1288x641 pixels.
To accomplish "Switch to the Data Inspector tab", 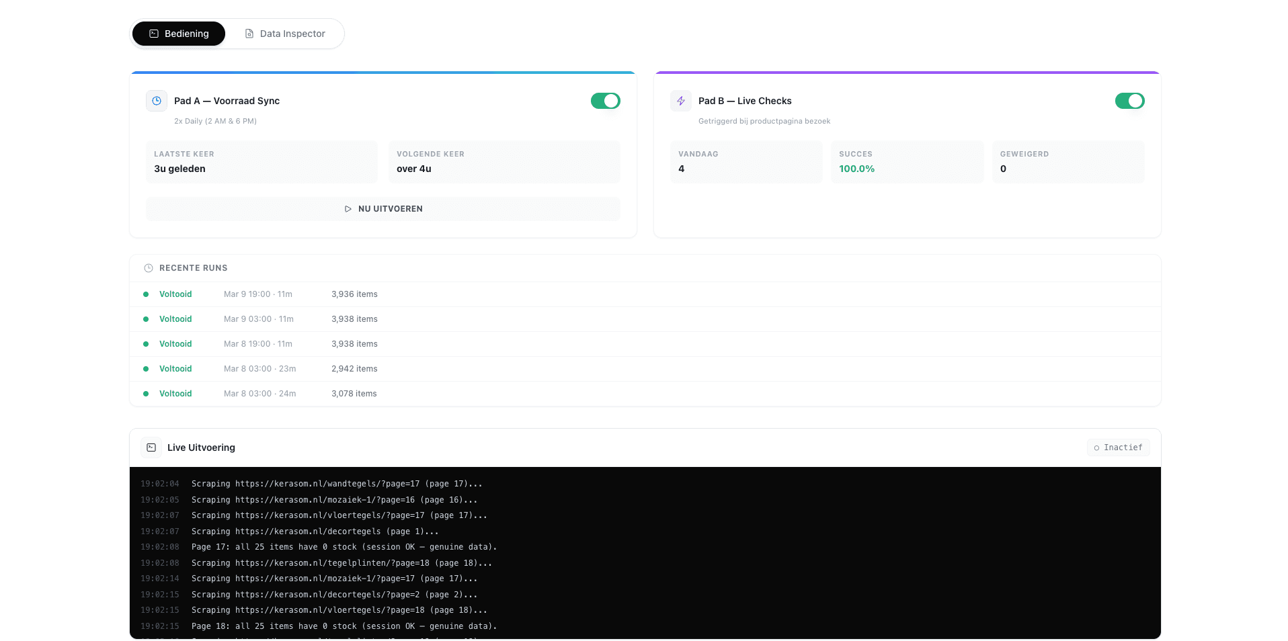I will tap(285, 33).
